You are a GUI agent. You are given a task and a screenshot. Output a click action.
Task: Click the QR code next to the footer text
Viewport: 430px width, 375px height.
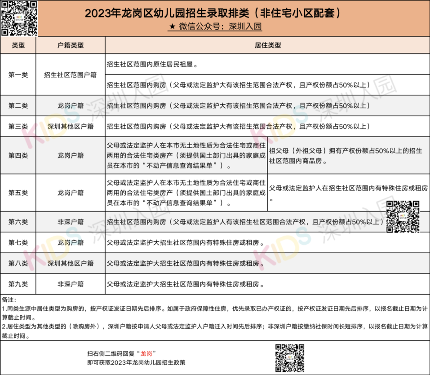290,358
